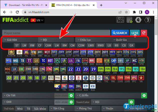Select the Sức khỏe body type tab
The image size is (158, 112).
[x=40, y=109]
